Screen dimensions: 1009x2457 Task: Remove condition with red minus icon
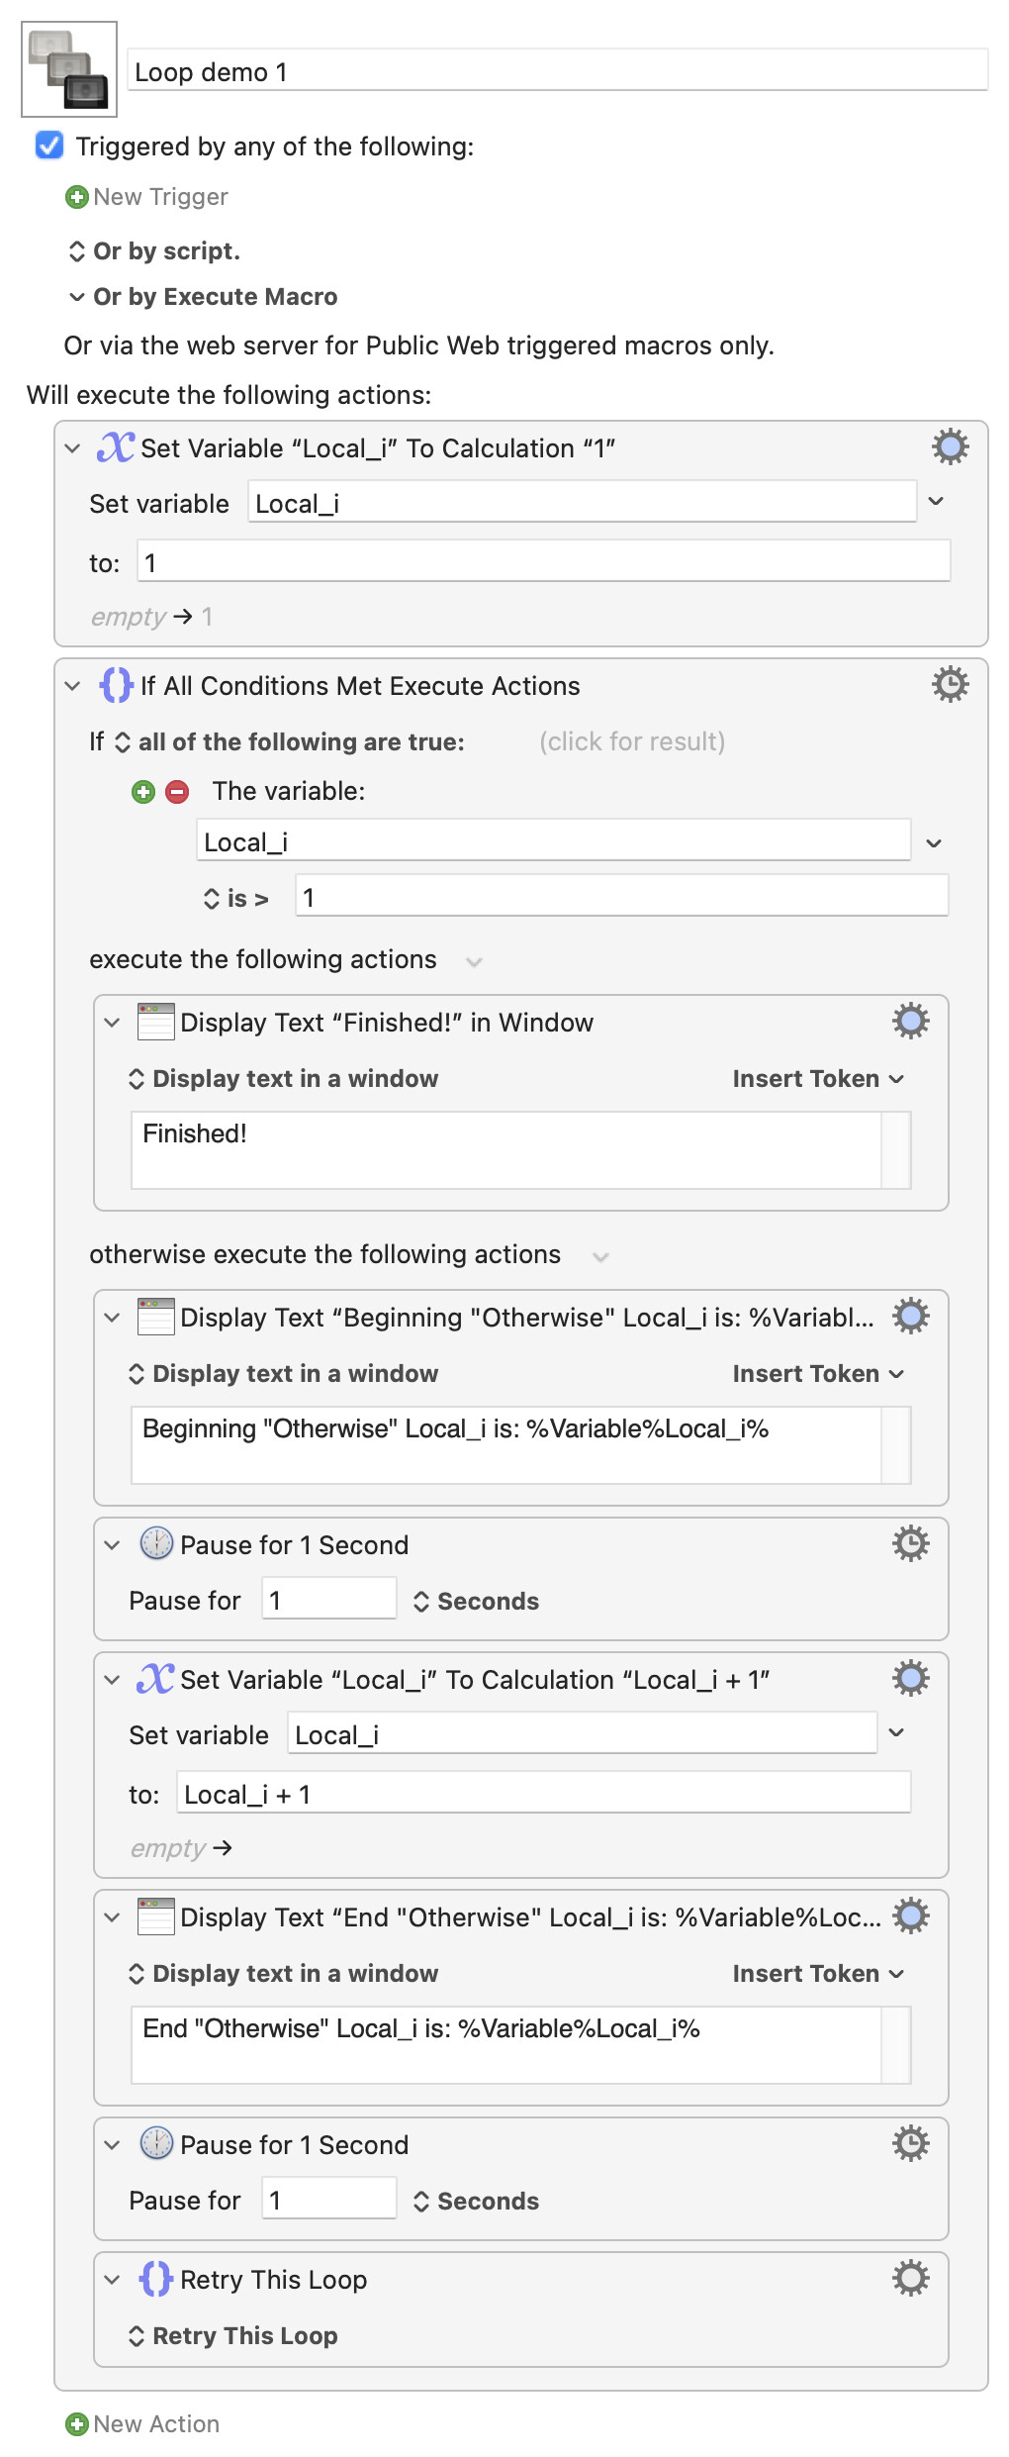tap(177, 792)
